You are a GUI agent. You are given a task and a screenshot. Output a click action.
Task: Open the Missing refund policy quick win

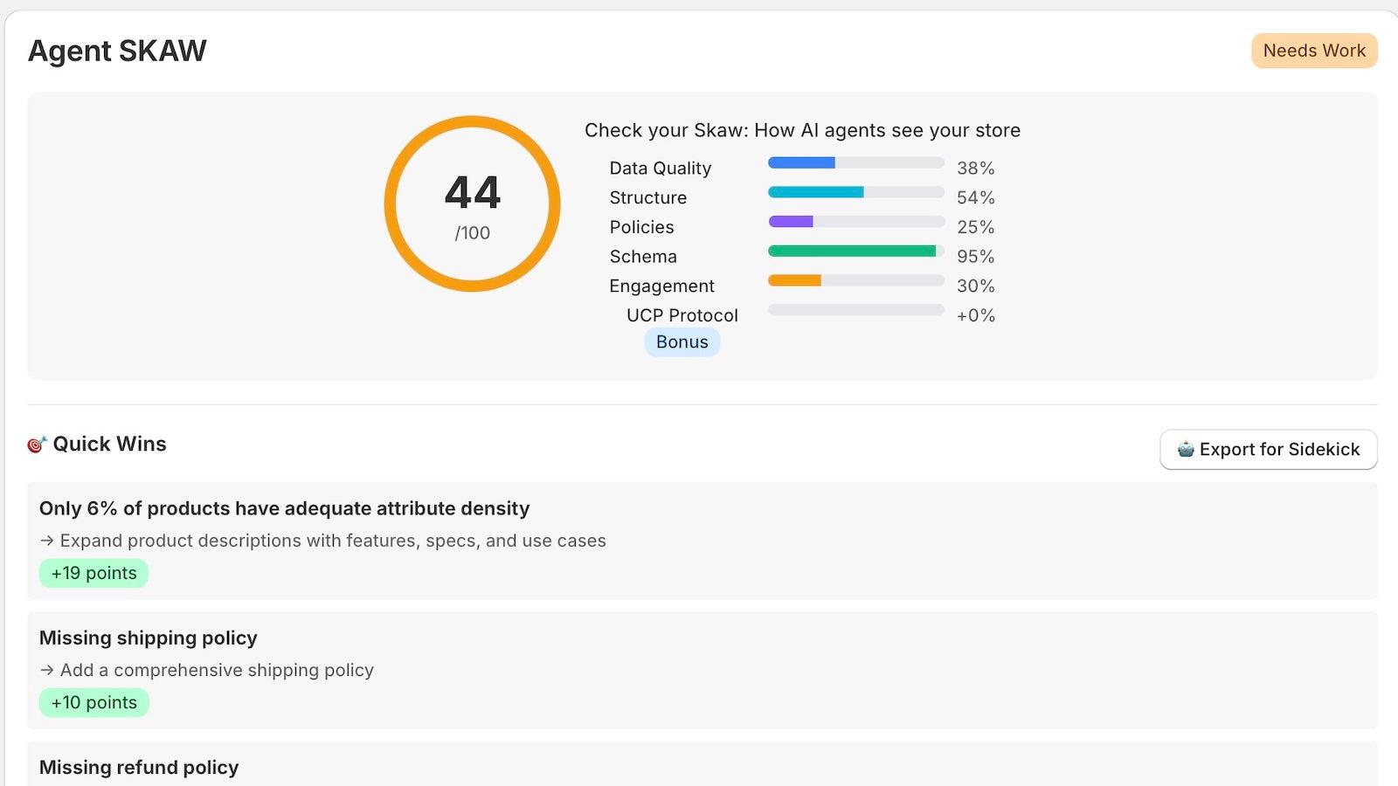click(x=139, y=767)
